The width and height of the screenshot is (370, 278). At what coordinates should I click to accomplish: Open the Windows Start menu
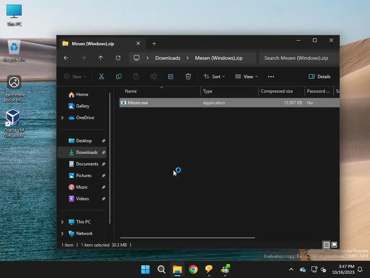145,269
